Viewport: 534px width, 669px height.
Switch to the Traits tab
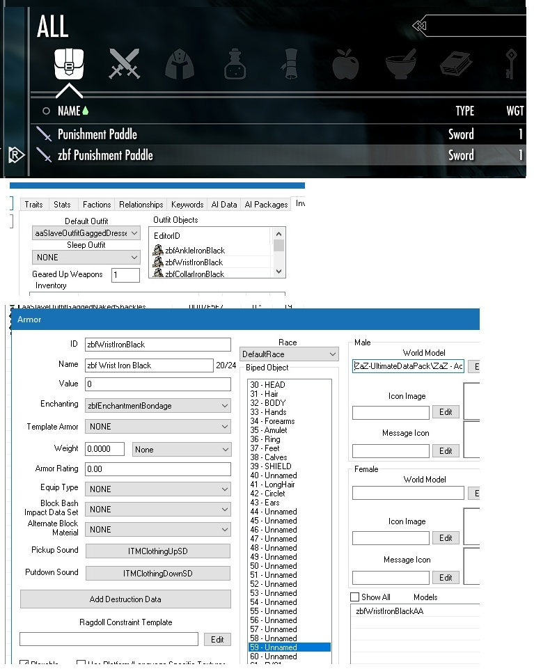33,205
